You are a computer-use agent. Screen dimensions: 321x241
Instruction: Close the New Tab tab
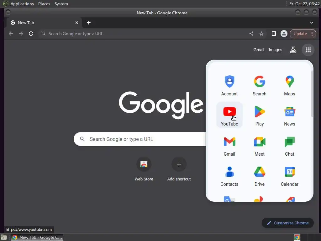click(77, 23)
